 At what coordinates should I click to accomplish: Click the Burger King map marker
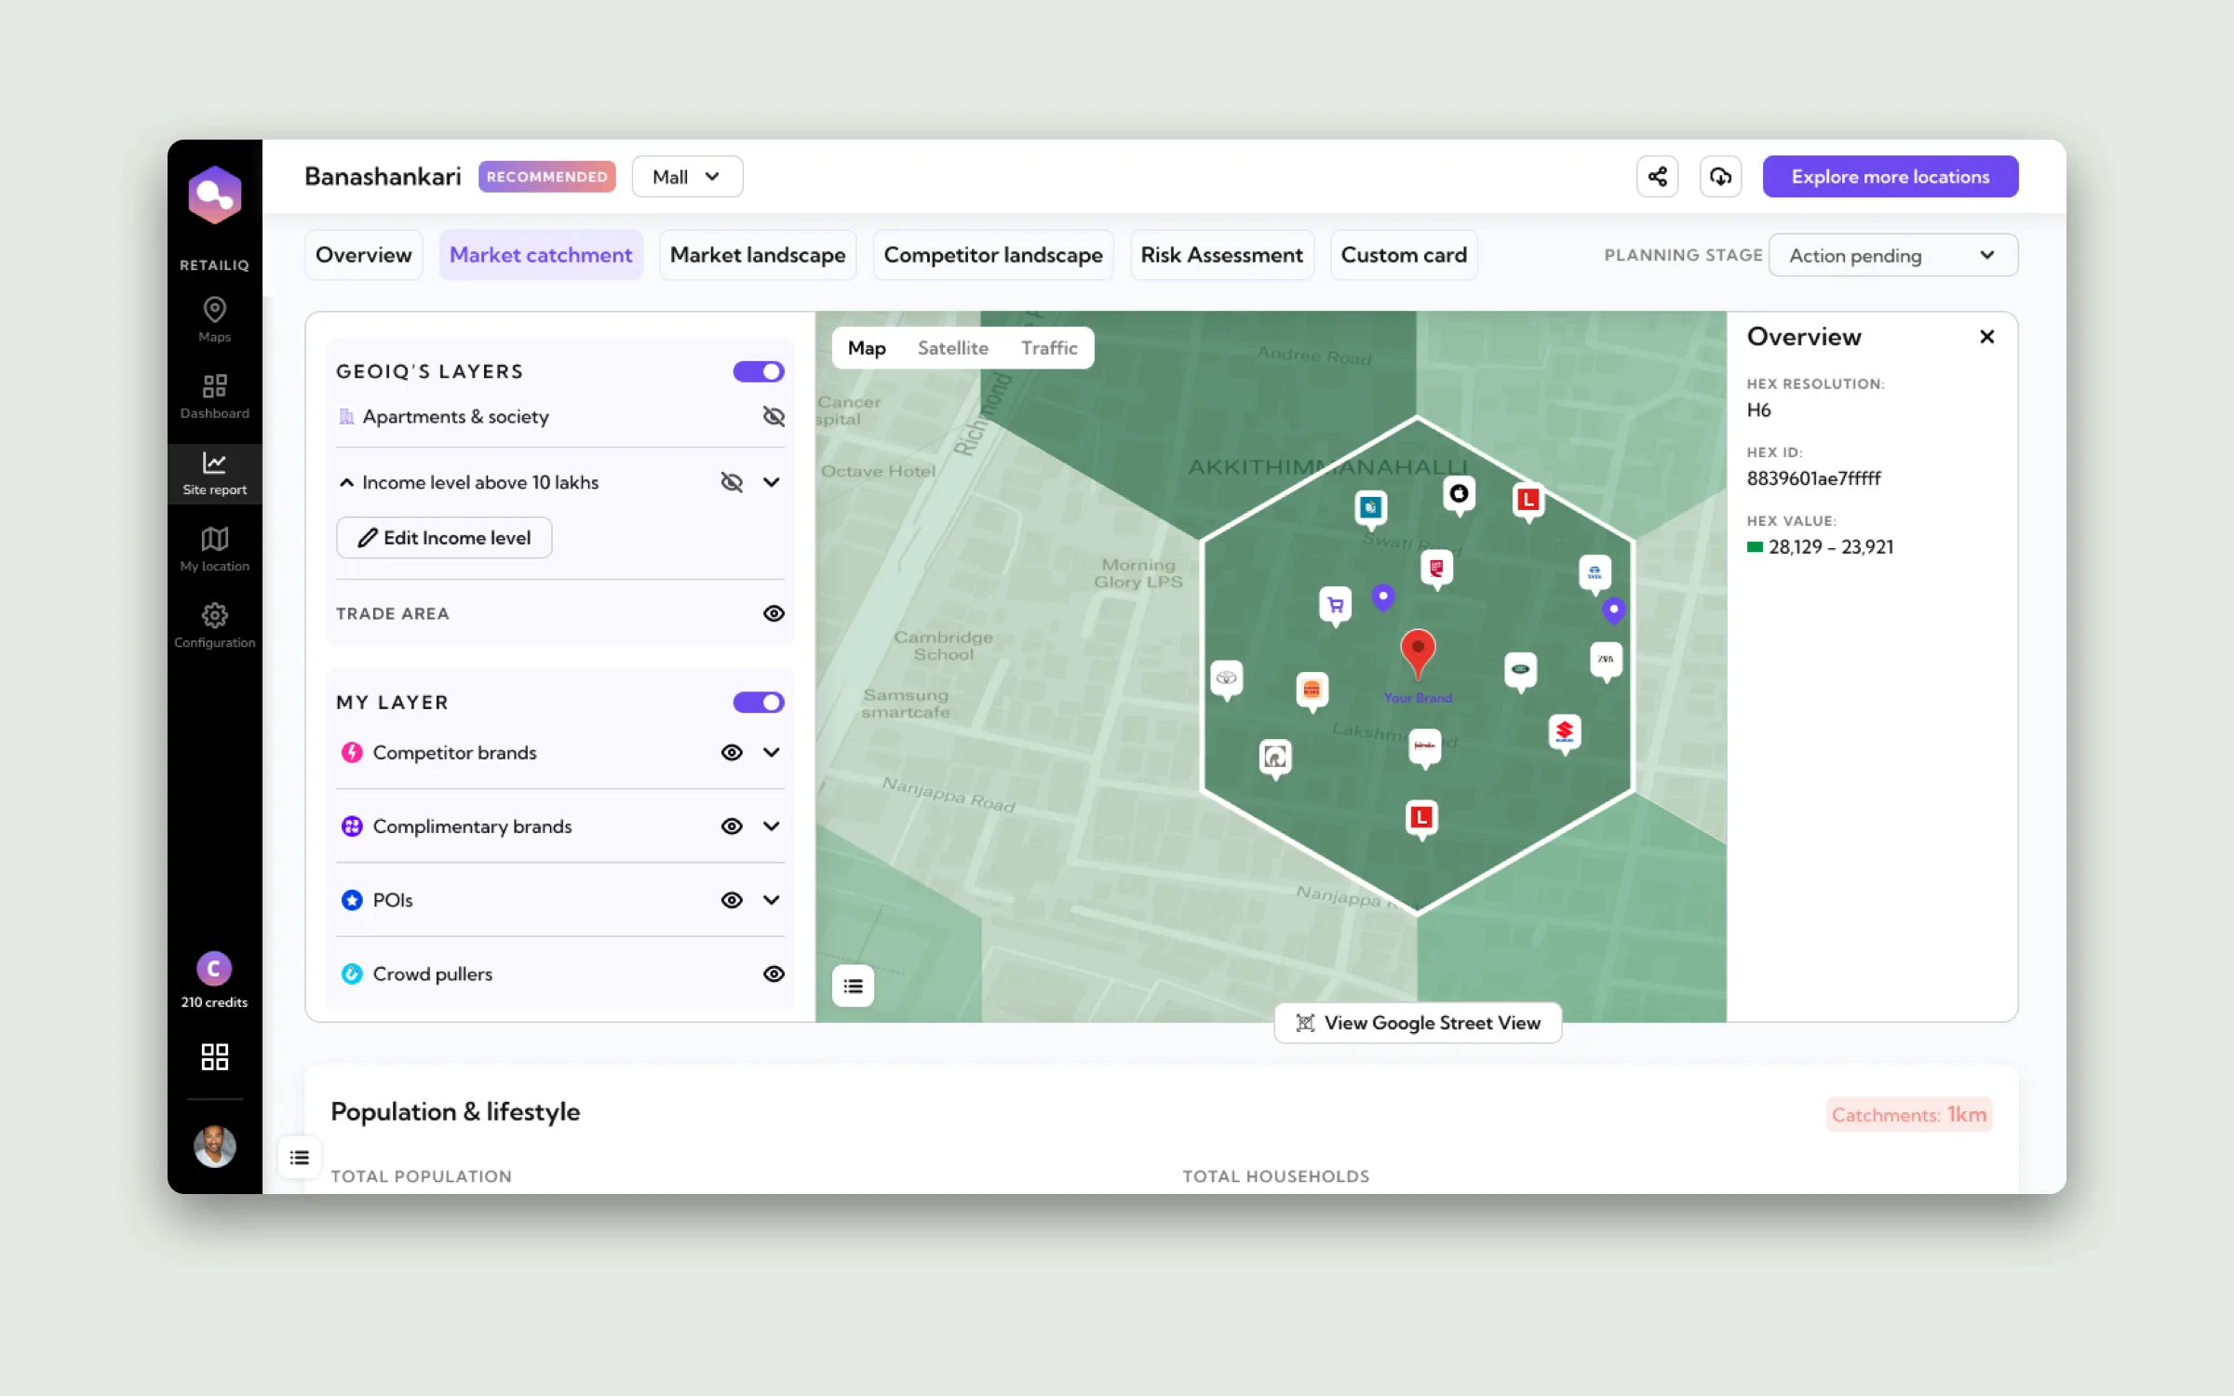1312,691
